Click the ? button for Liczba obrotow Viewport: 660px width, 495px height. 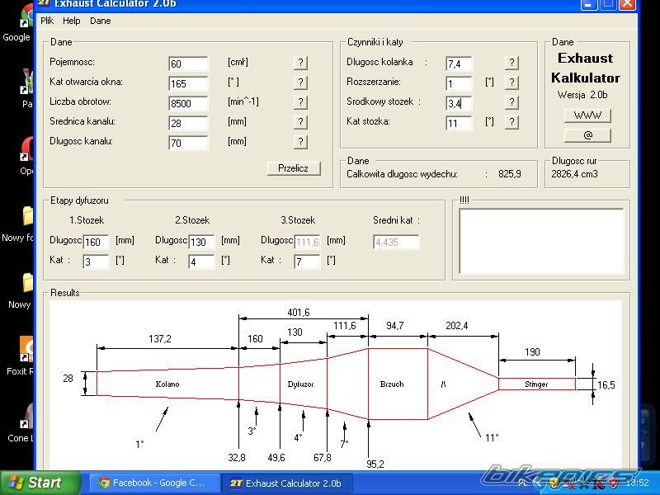tap(300, 102)
